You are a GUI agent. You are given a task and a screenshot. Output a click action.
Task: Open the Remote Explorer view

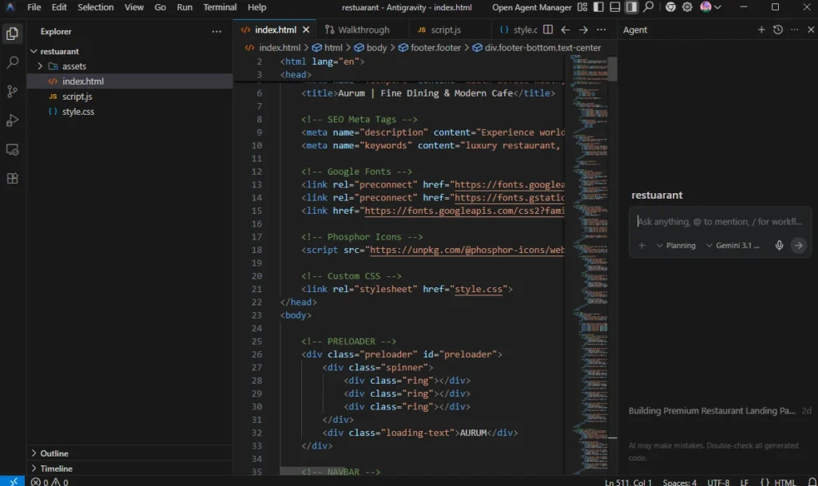click(12, 150)
